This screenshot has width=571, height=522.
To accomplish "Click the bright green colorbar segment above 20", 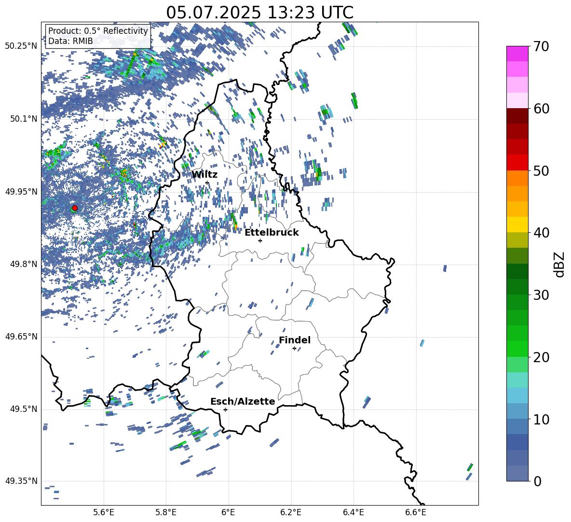I will [x=517, y=349].
